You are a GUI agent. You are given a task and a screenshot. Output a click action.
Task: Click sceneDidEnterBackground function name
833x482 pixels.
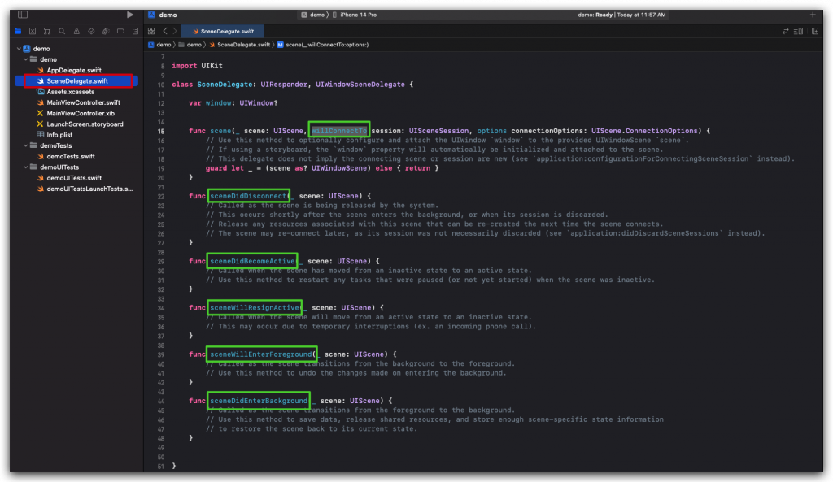click(259, 401)
